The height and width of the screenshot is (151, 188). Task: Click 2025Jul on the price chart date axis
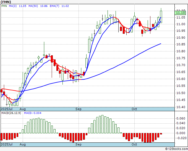pyautogui.click(x=7, y=109)
